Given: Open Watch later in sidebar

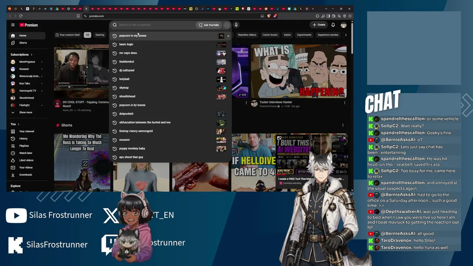Looking at the screenshot, I should [26, 153].
